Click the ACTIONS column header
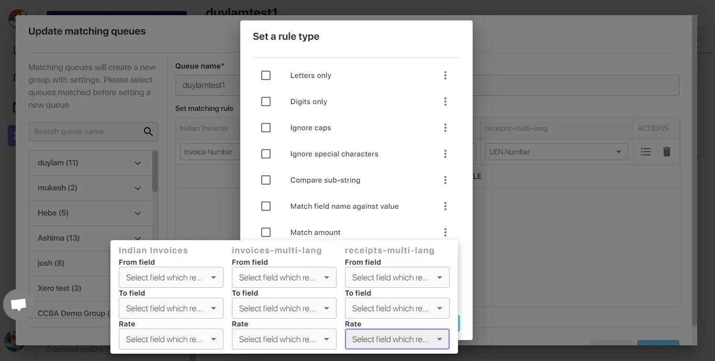 click(x=653, y=128)
